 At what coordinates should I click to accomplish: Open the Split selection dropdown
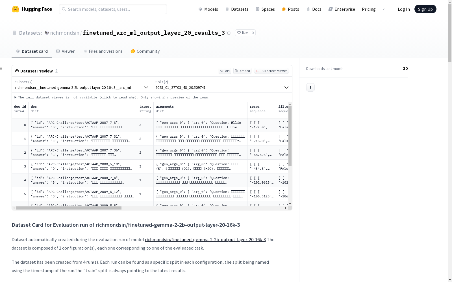click(222, 85)
